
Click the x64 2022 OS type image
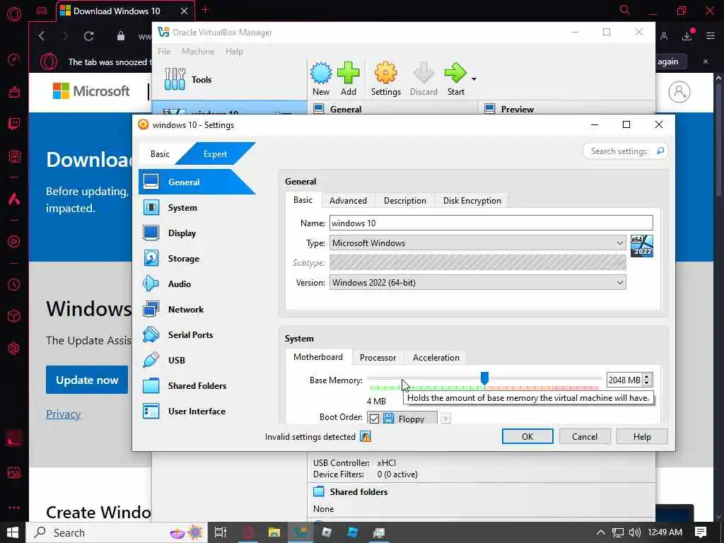coord(642,245)
